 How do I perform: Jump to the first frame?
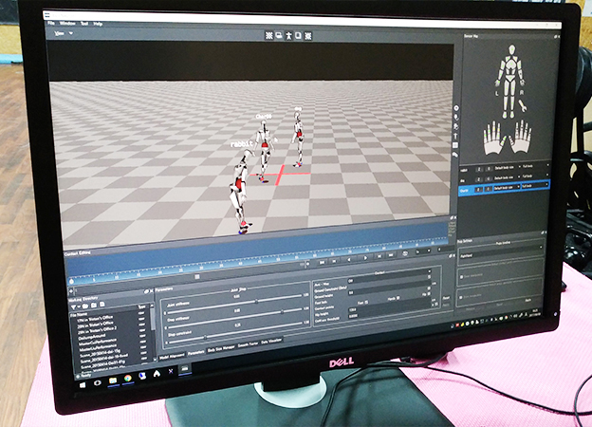[x=322, y=263]
